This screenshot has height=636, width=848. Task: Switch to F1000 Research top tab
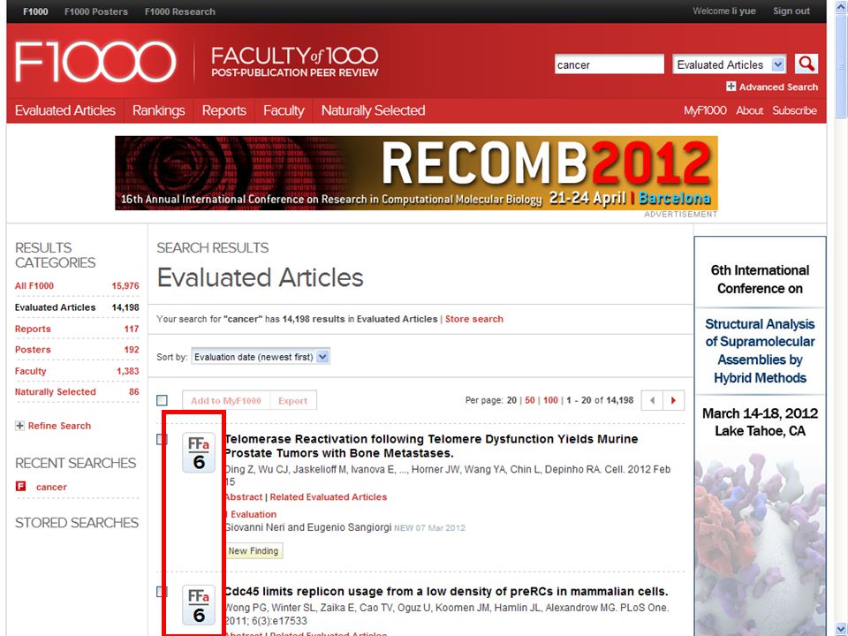[179, 11]
